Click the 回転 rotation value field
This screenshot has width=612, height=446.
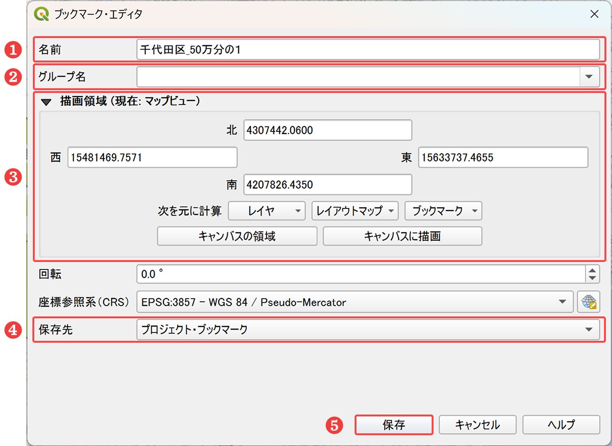click(x=361, y=274)
